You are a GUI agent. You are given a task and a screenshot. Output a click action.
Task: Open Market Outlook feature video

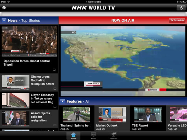(x=112, y=115)
